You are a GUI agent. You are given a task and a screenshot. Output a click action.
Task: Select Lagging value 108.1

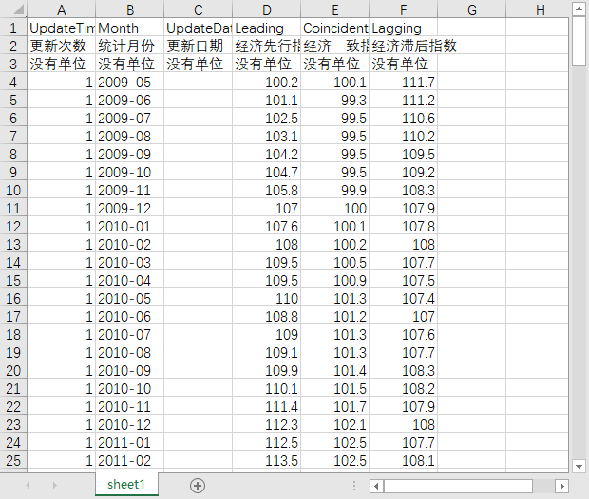(404, 460)
